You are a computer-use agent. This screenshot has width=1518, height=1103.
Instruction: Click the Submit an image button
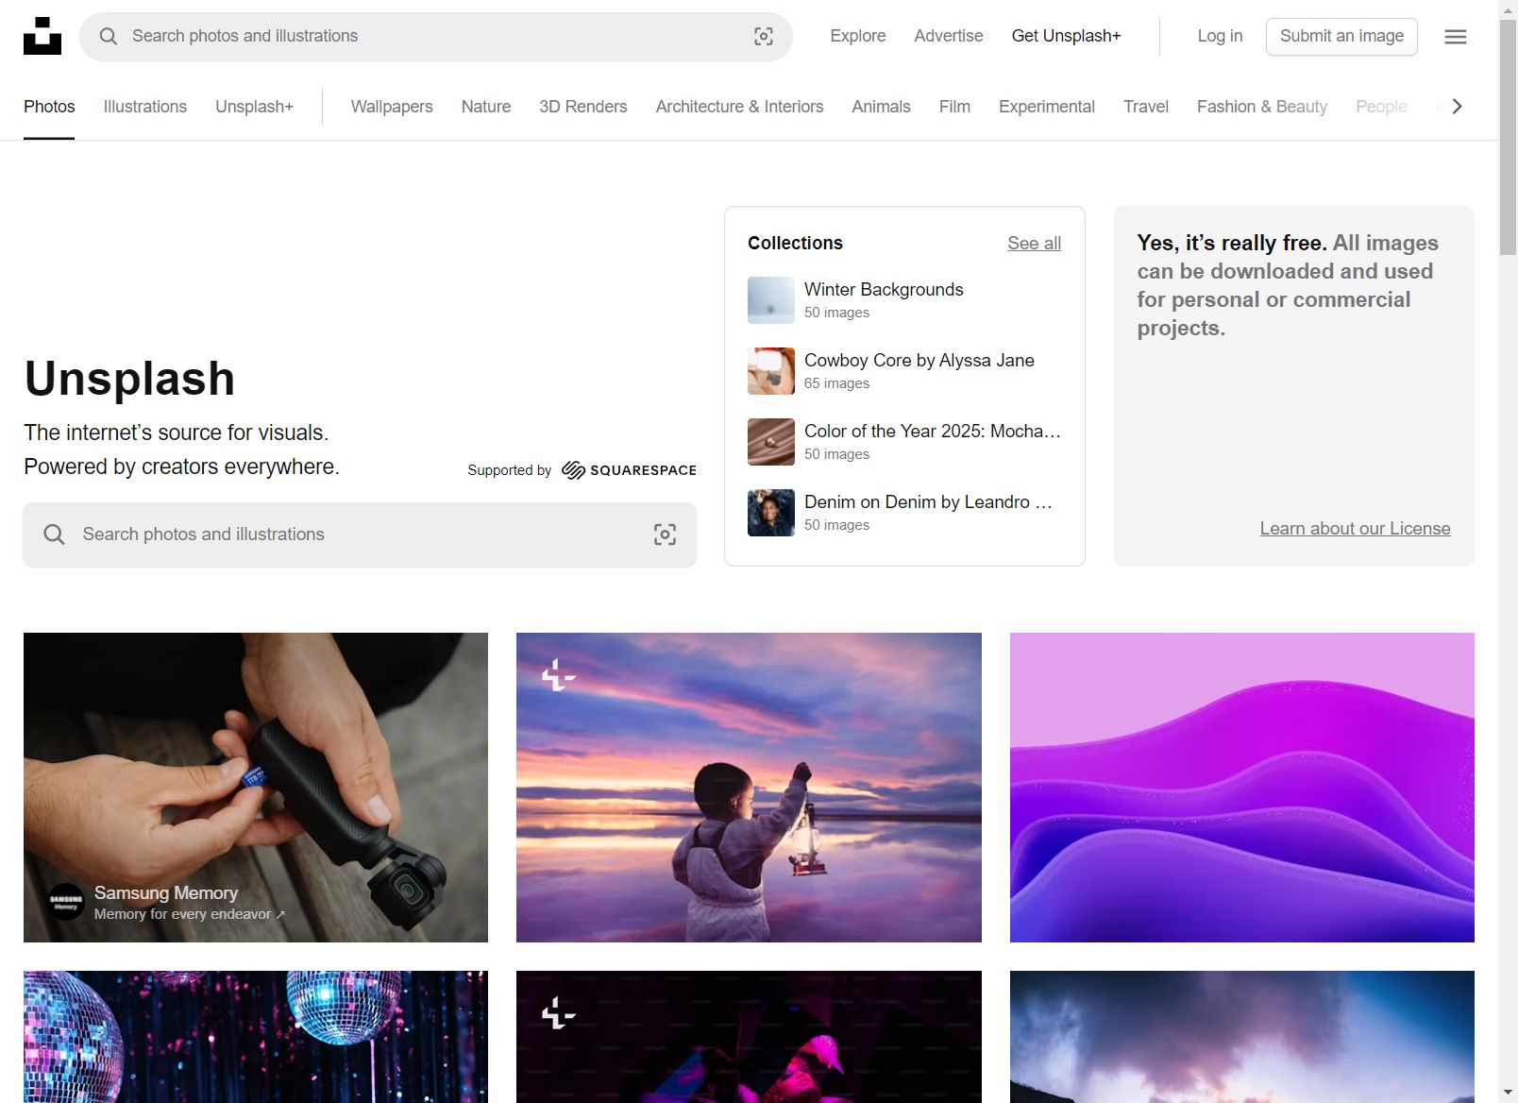[x=1341, y=36]
